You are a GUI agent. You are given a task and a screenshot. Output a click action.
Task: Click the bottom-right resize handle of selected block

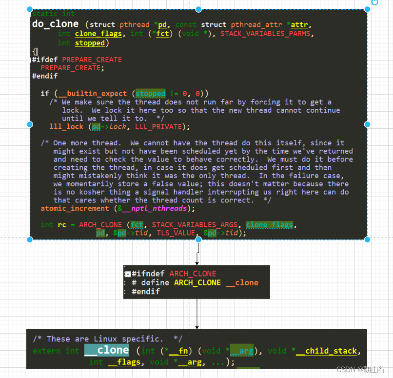coord(367,239)
